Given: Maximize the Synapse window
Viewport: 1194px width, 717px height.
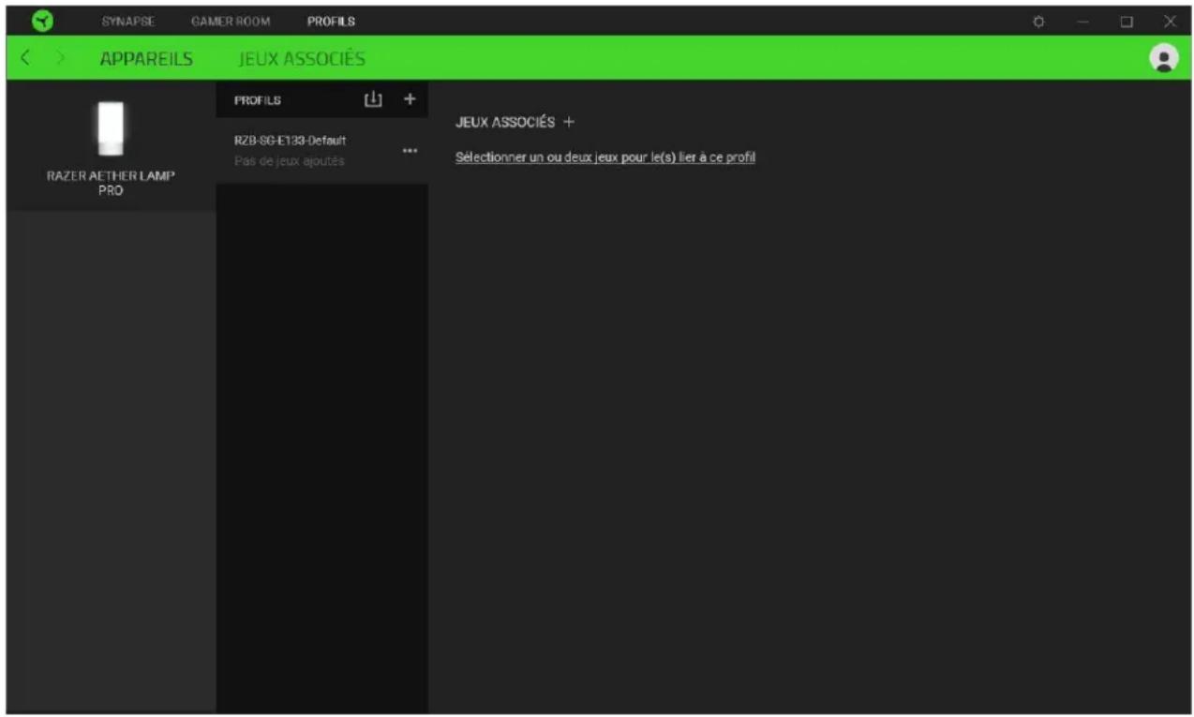Looking at the screenshot, I should click(x=1127, y=21).
